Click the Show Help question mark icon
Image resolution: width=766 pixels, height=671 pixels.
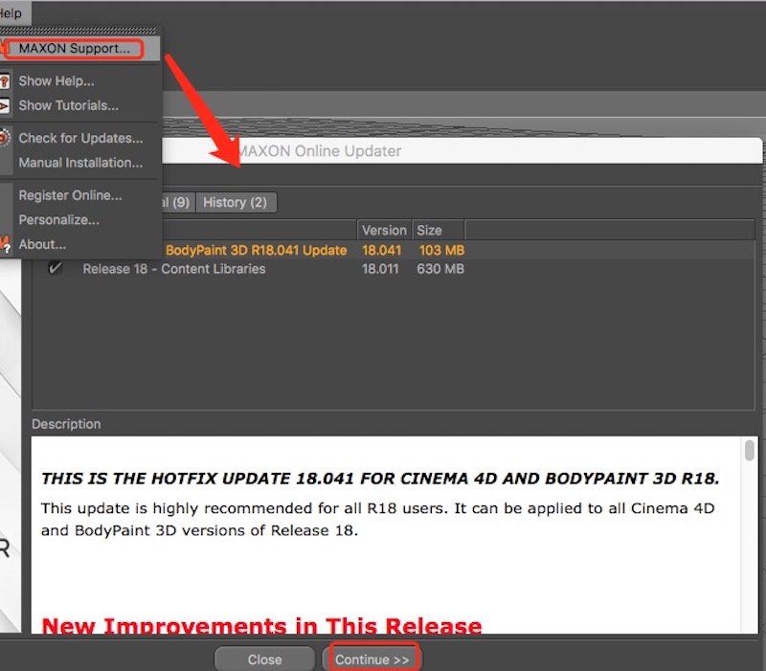tap(5, 81)
